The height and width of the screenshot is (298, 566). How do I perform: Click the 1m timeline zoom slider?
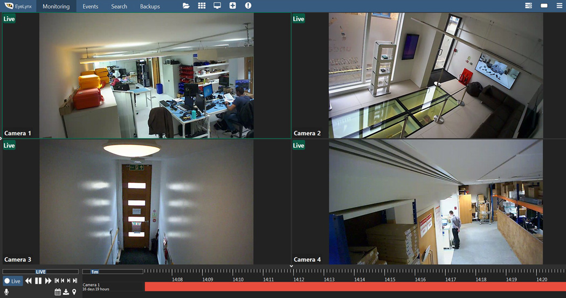pyautogui.click(x=95, y=272)
